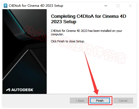Click the 'Completing C4DtoA' heading text
Image resolution: width=139 pixels, height=109 pixels.
(89, 19)
